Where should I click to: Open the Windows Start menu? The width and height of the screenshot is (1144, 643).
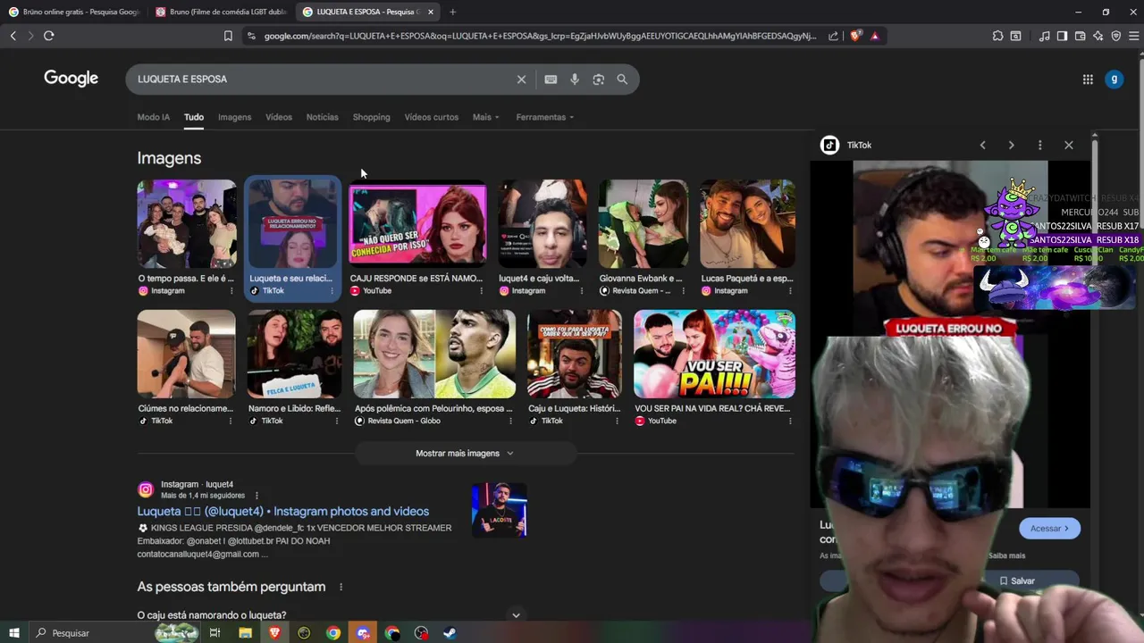pos(13,633)
